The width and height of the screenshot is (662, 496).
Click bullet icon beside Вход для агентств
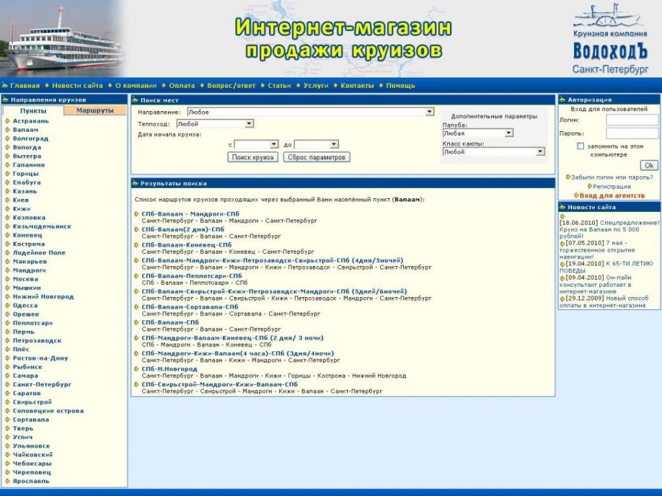pos(576,196)
